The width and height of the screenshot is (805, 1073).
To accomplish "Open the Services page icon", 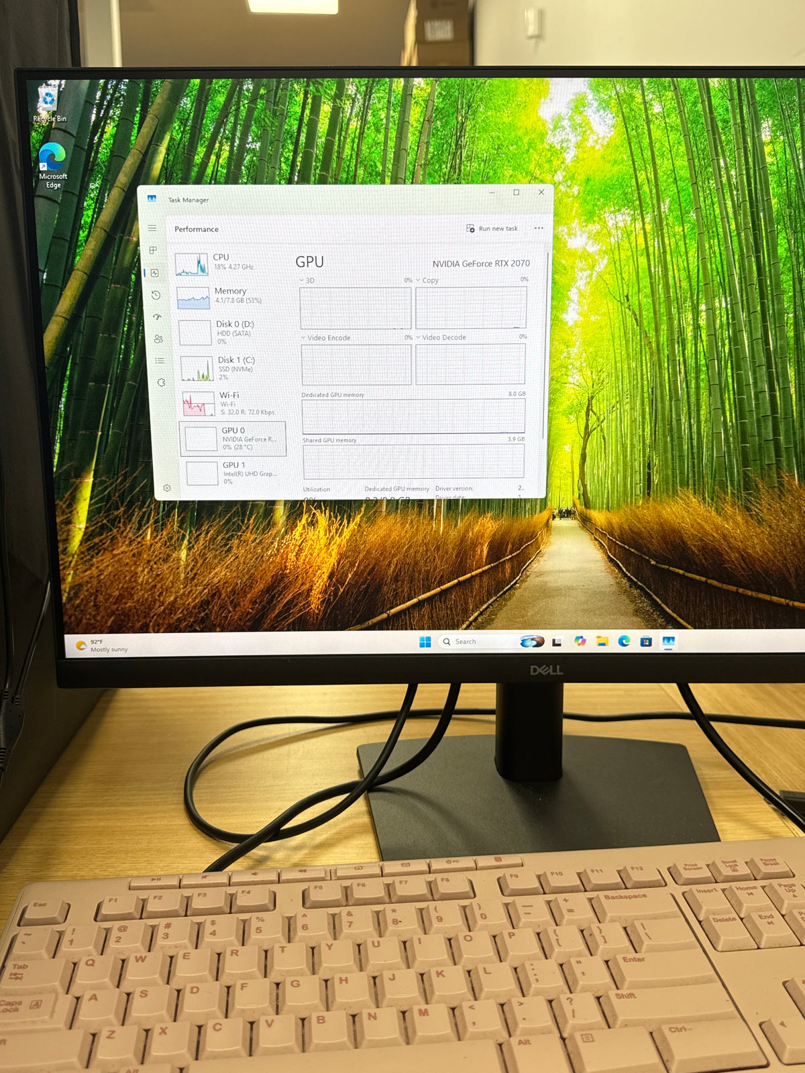I will tap(161, 382).
